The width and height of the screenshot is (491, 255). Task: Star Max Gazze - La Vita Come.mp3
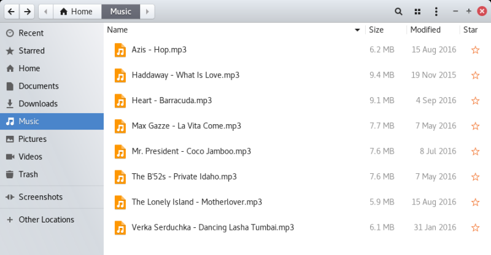(x=475, y=126)
